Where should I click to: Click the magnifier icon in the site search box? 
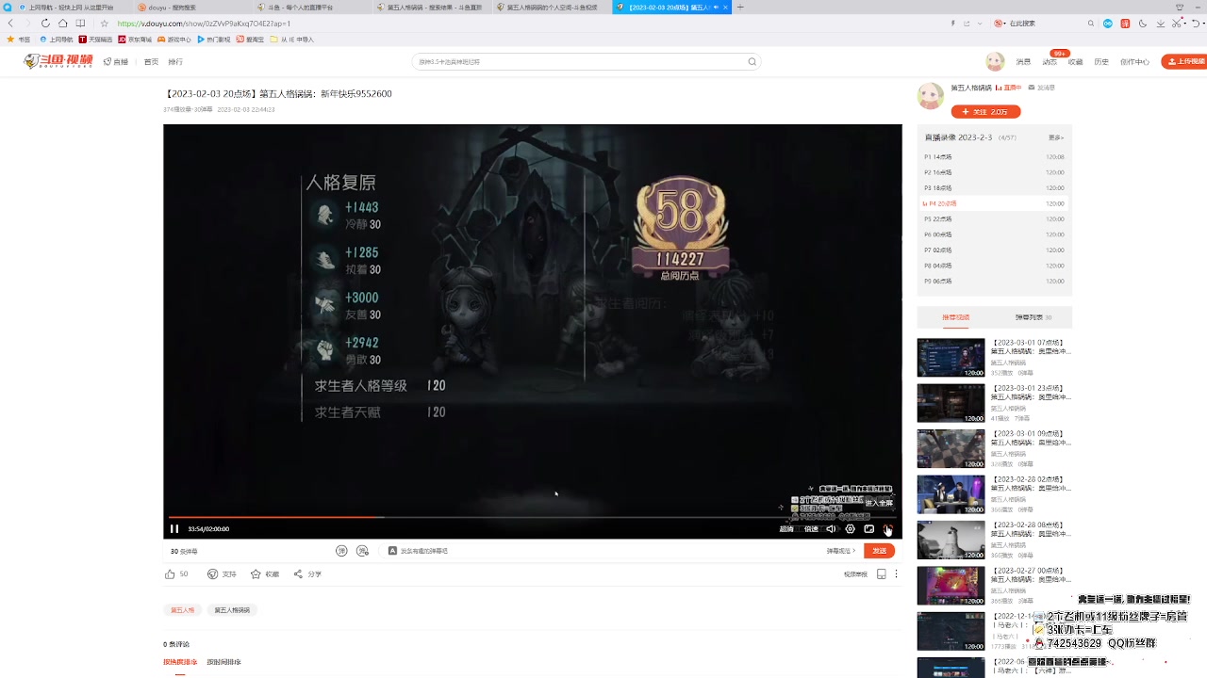[752, 61]
